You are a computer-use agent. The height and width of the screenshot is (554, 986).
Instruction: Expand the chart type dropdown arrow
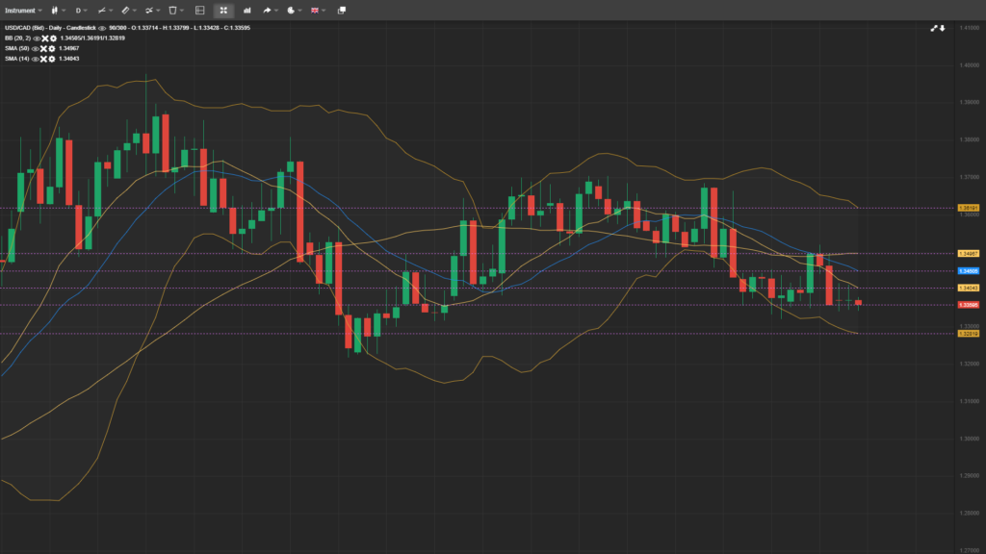coord(64,10)
